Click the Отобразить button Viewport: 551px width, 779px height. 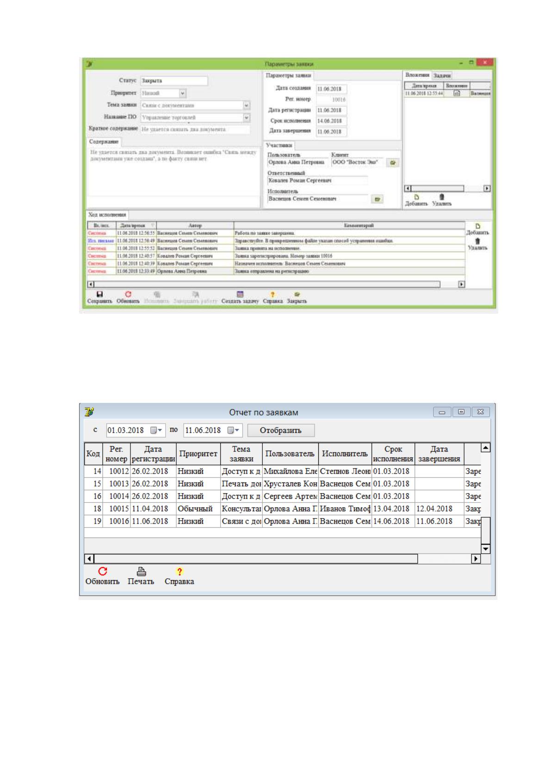click(x=281, y=430)
